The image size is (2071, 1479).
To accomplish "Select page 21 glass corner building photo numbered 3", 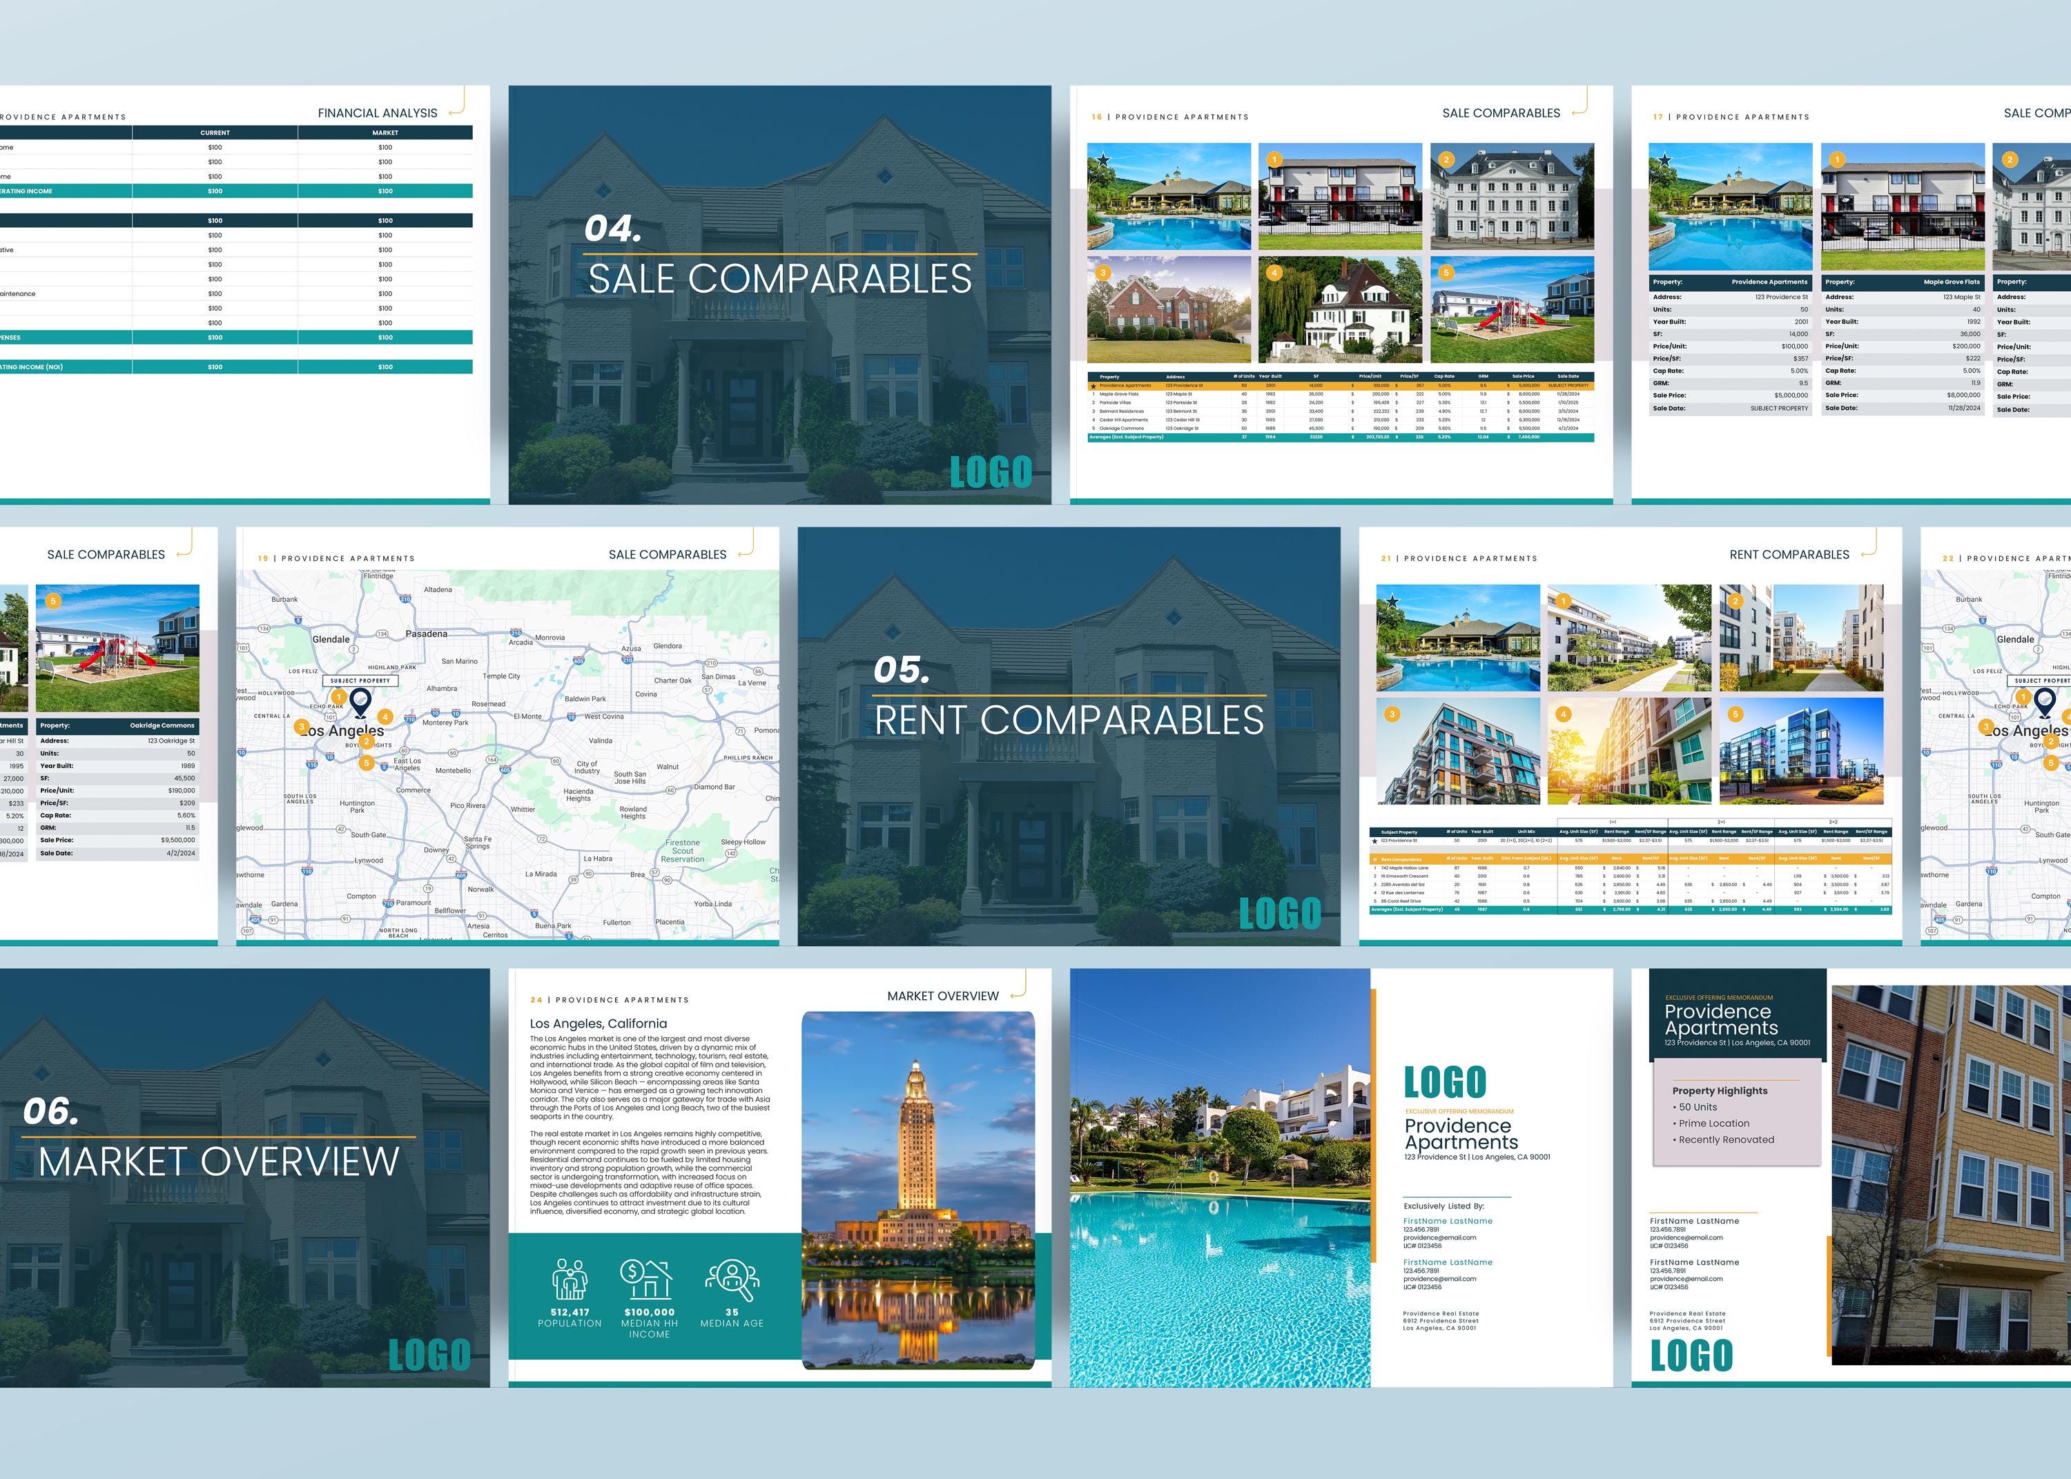I will click(1458, 750).
